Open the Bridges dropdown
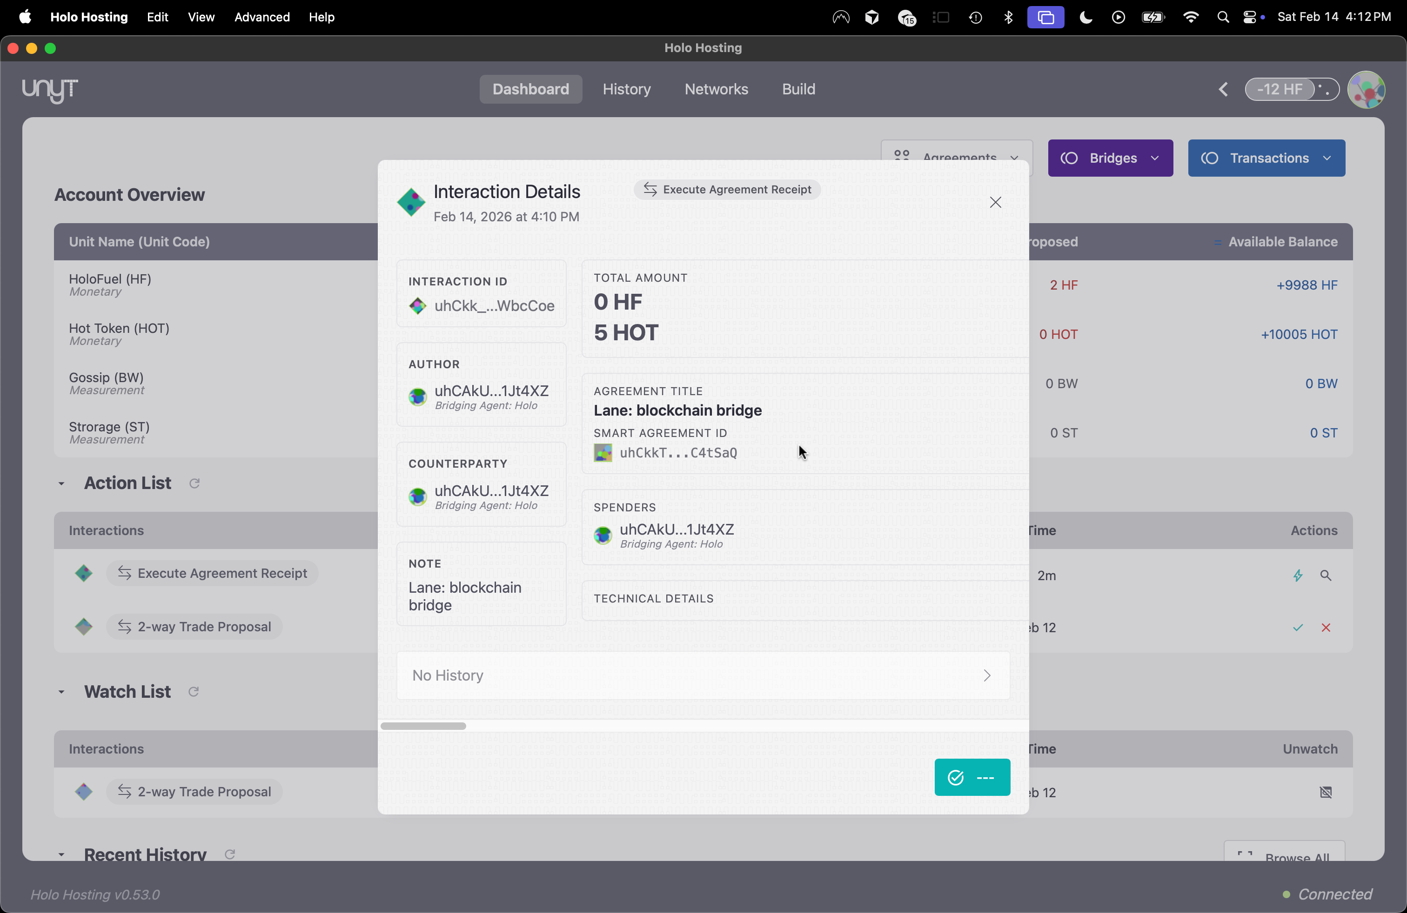The width and height of the screenshot is (1407, 913). coord(1110,158)
